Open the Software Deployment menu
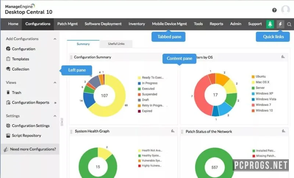 click(x=103, y=24)
